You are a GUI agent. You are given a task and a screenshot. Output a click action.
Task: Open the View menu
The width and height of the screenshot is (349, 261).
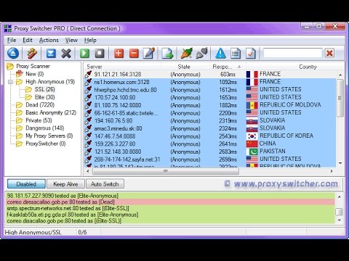pyautogui.click(x=71, y=41)
